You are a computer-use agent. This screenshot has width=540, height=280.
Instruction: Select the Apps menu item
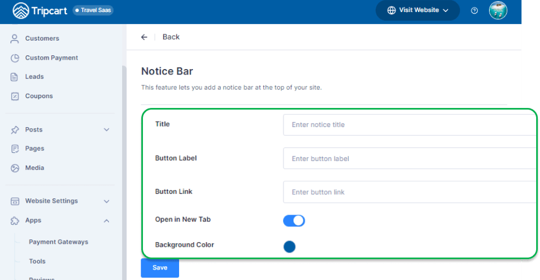click(33, 220)
